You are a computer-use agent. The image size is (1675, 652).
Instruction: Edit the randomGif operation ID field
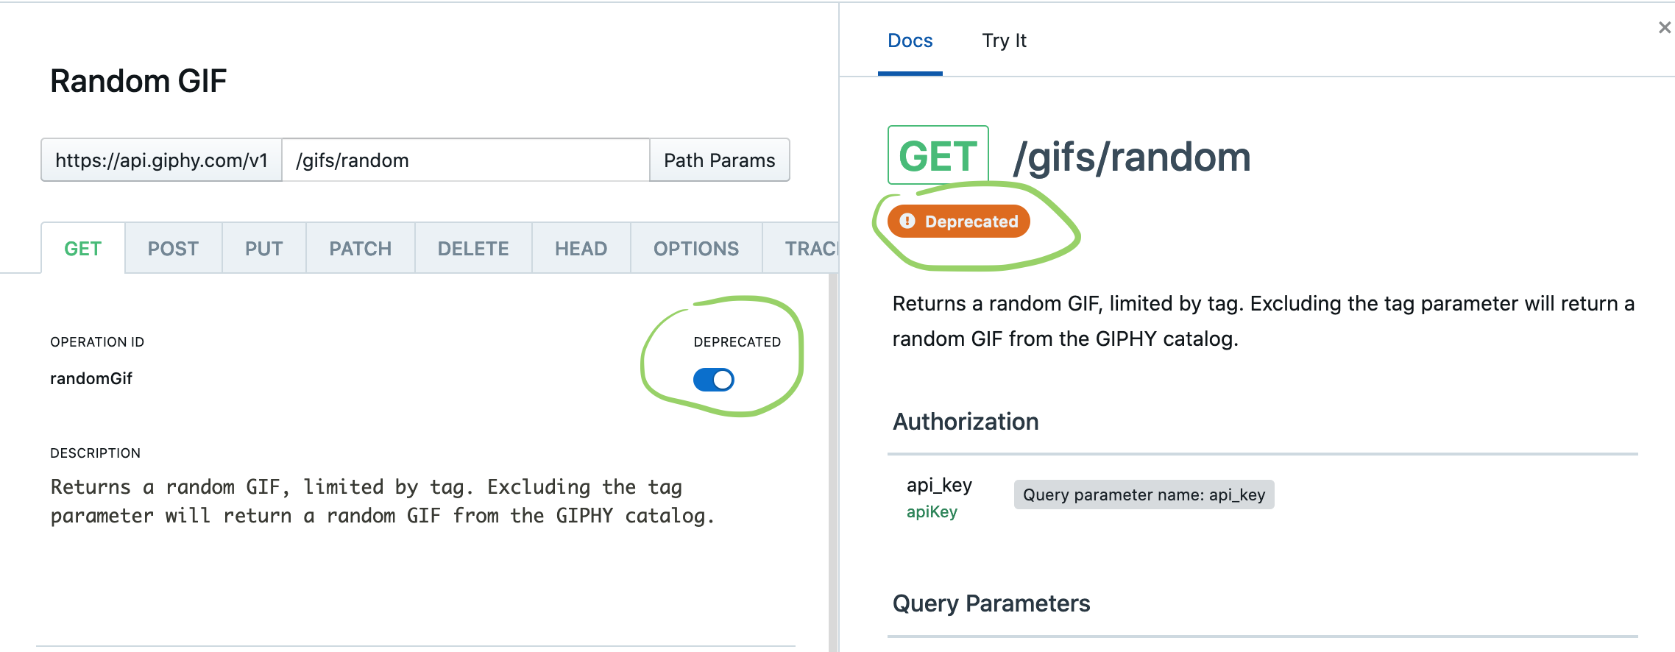(x=91, y=378)
